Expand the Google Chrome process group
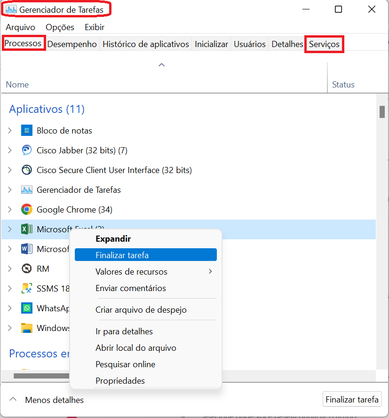The width and height of the screenshot is (389, 418). [10, 209]
